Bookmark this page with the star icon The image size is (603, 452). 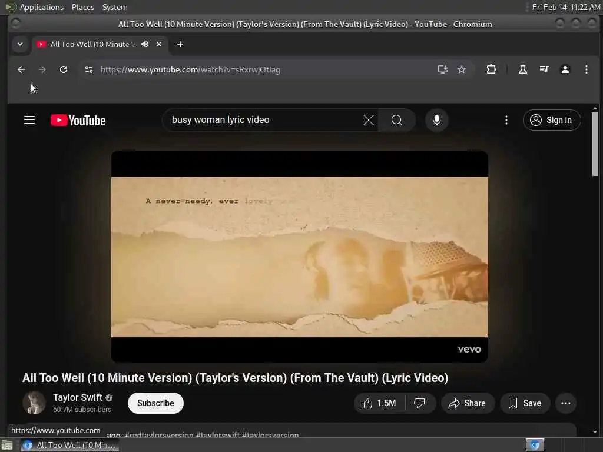[x=462, y=69]
